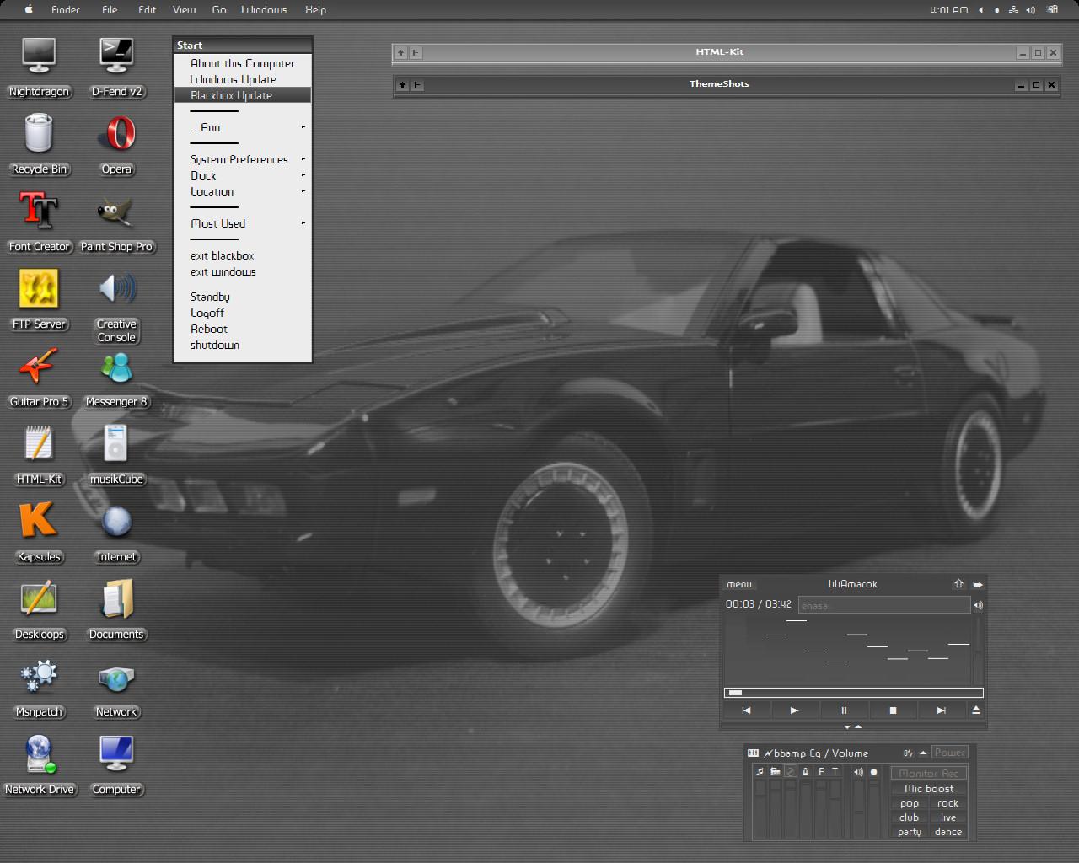This screenshot has height=863, width=1079.
Task: Open the Font Creator desktop icon
Action: tap(39, 212)
